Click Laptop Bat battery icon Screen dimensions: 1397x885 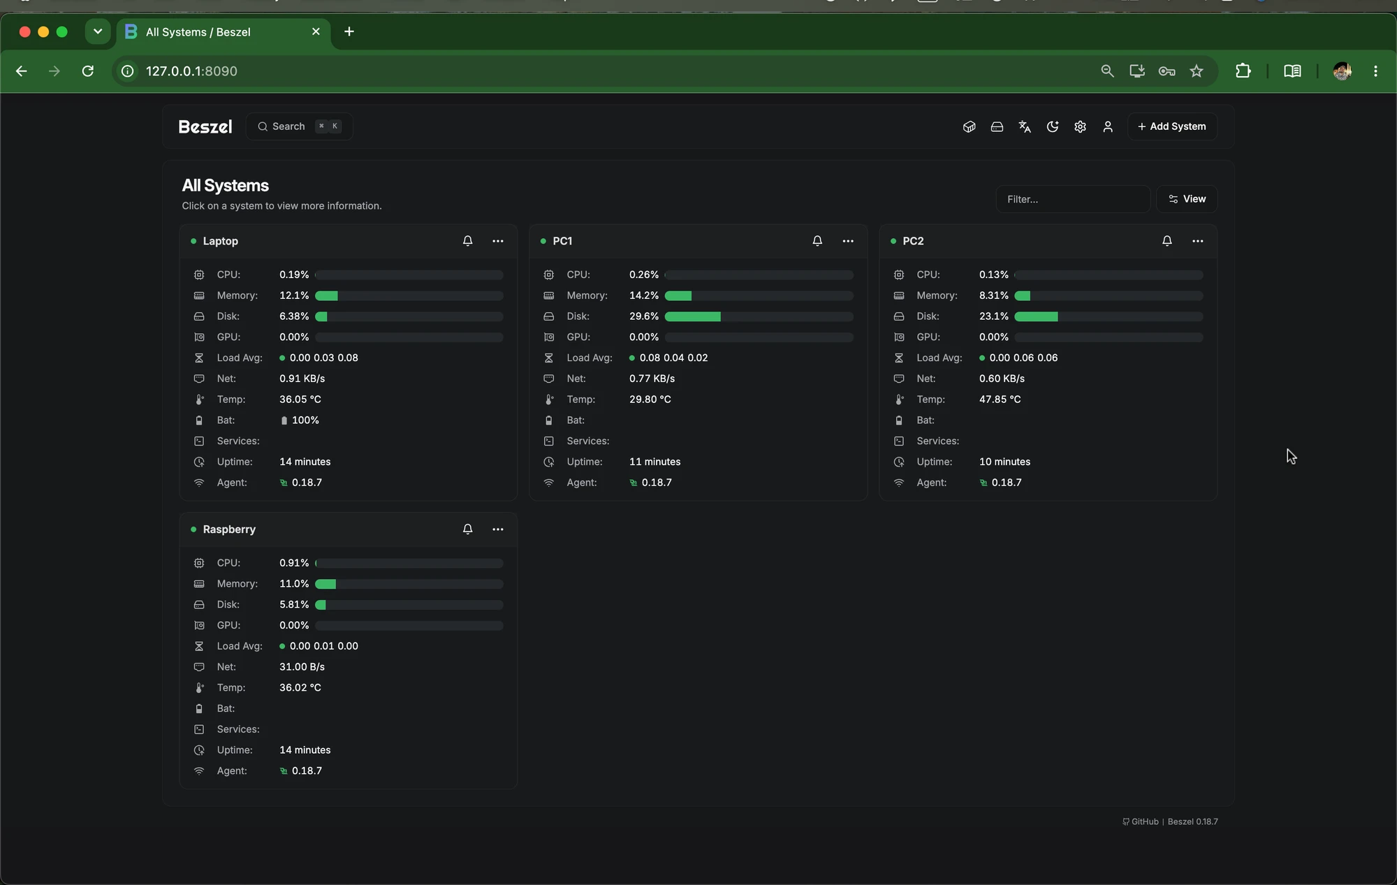point(199,420)
